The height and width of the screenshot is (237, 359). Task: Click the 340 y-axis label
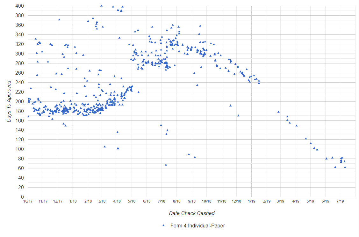click(x=20, y=35)
